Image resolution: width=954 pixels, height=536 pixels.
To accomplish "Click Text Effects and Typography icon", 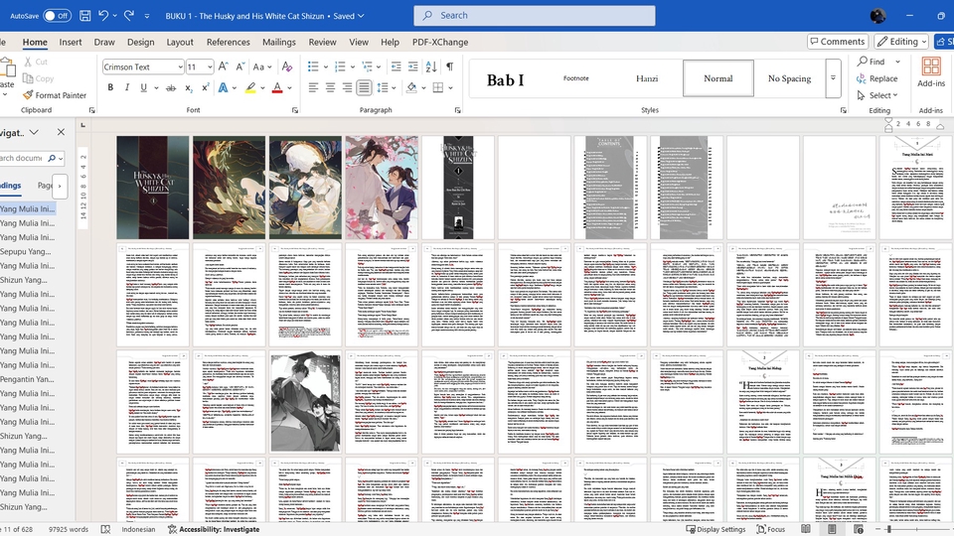I will click(224, 87).
